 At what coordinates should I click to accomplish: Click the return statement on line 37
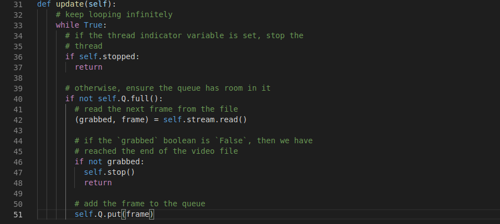point(88,67)
